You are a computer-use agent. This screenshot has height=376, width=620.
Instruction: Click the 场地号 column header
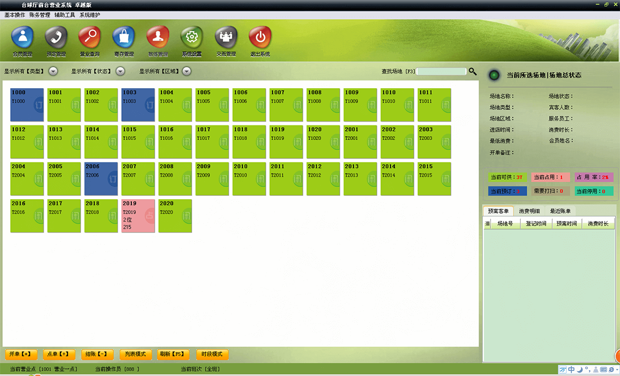point(505,224)
